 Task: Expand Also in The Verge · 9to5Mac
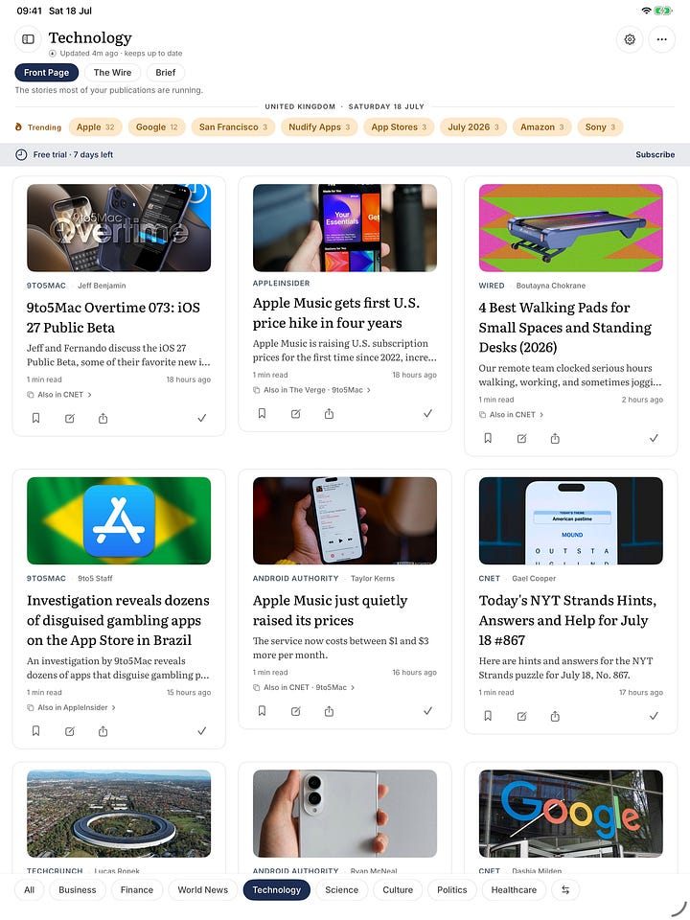point(311,390)
